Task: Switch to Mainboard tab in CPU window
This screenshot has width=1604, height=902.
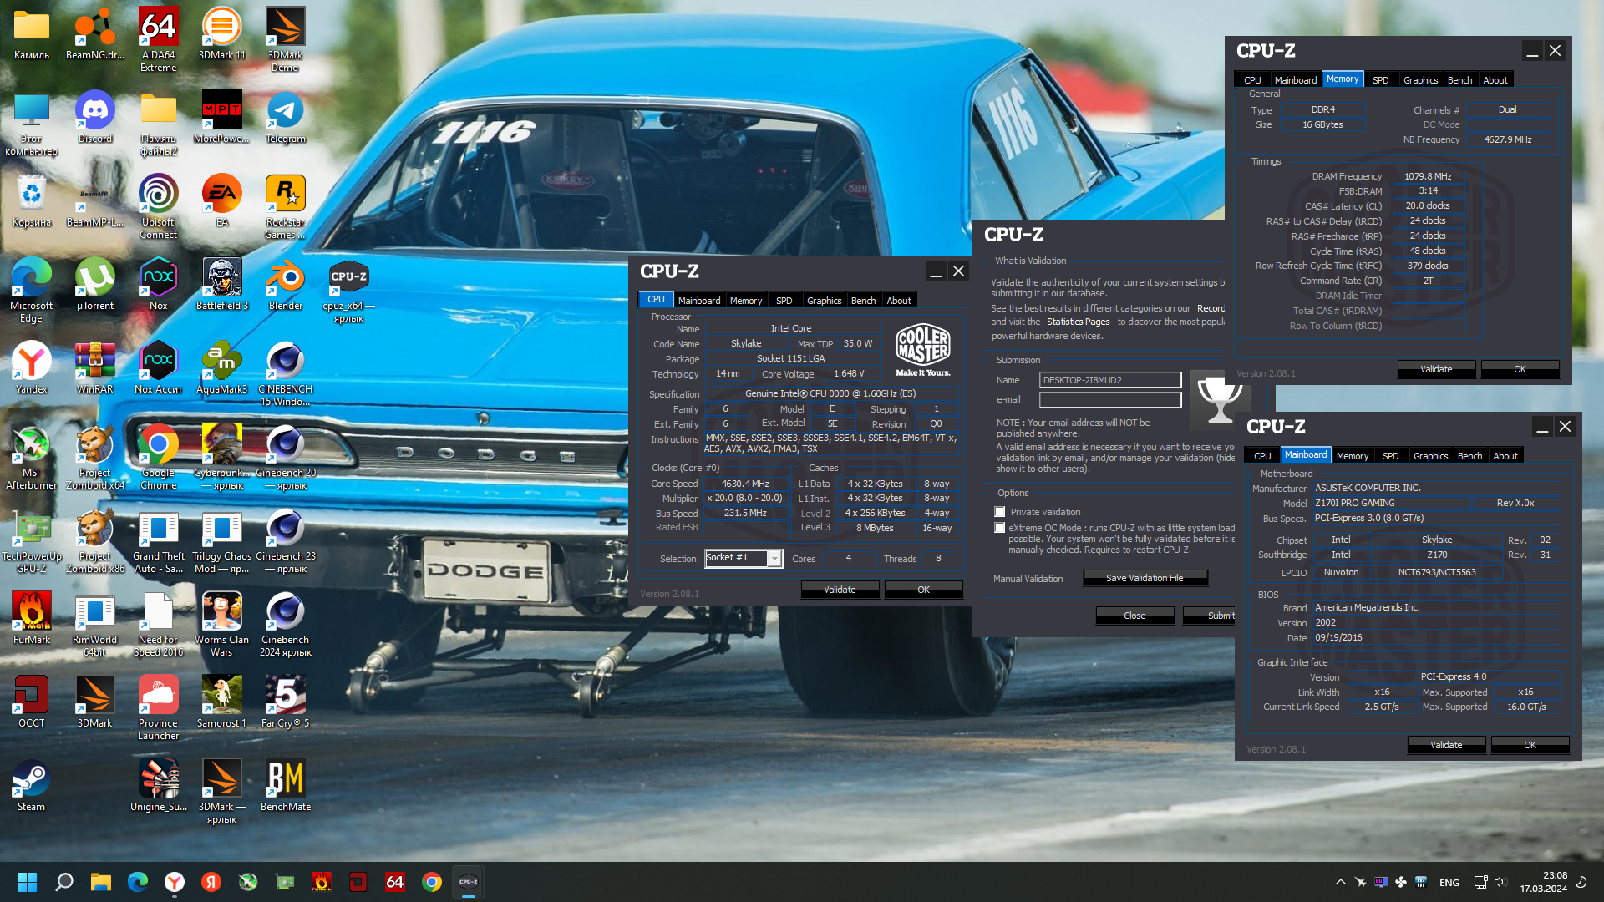Action: click(698, 301)
